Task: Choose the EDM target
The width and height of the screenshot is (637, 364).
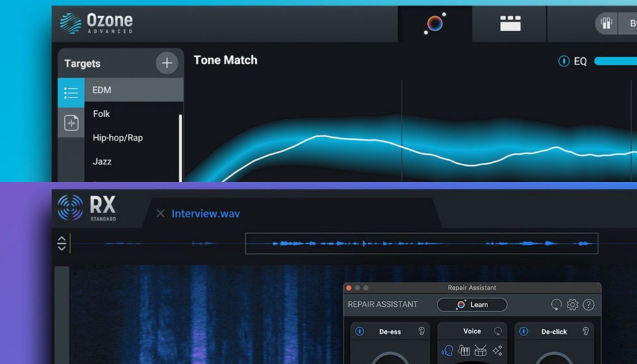Action: coord(134,90)
